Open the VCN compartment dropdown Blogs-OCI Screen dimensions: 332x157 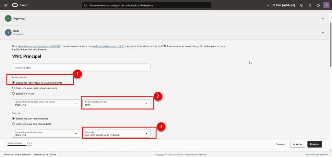pyautogui.click(x=46, y=103)
